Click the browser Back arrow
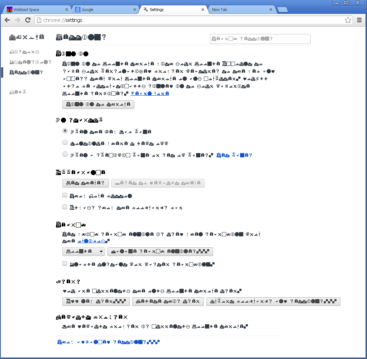 tap(7, 20)
